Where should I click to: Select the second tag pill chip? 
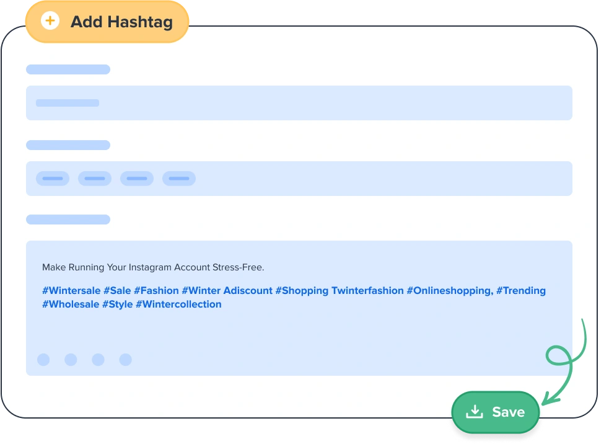point(95,179)
